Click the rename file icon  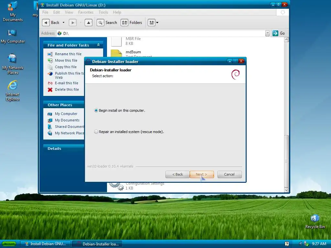coord(50,54)
